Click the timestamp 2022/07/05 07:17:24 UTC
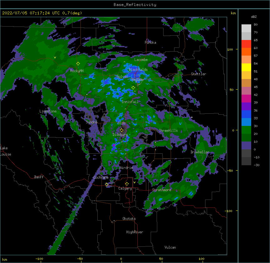The image size is (270, 263). tap(31, 13)
